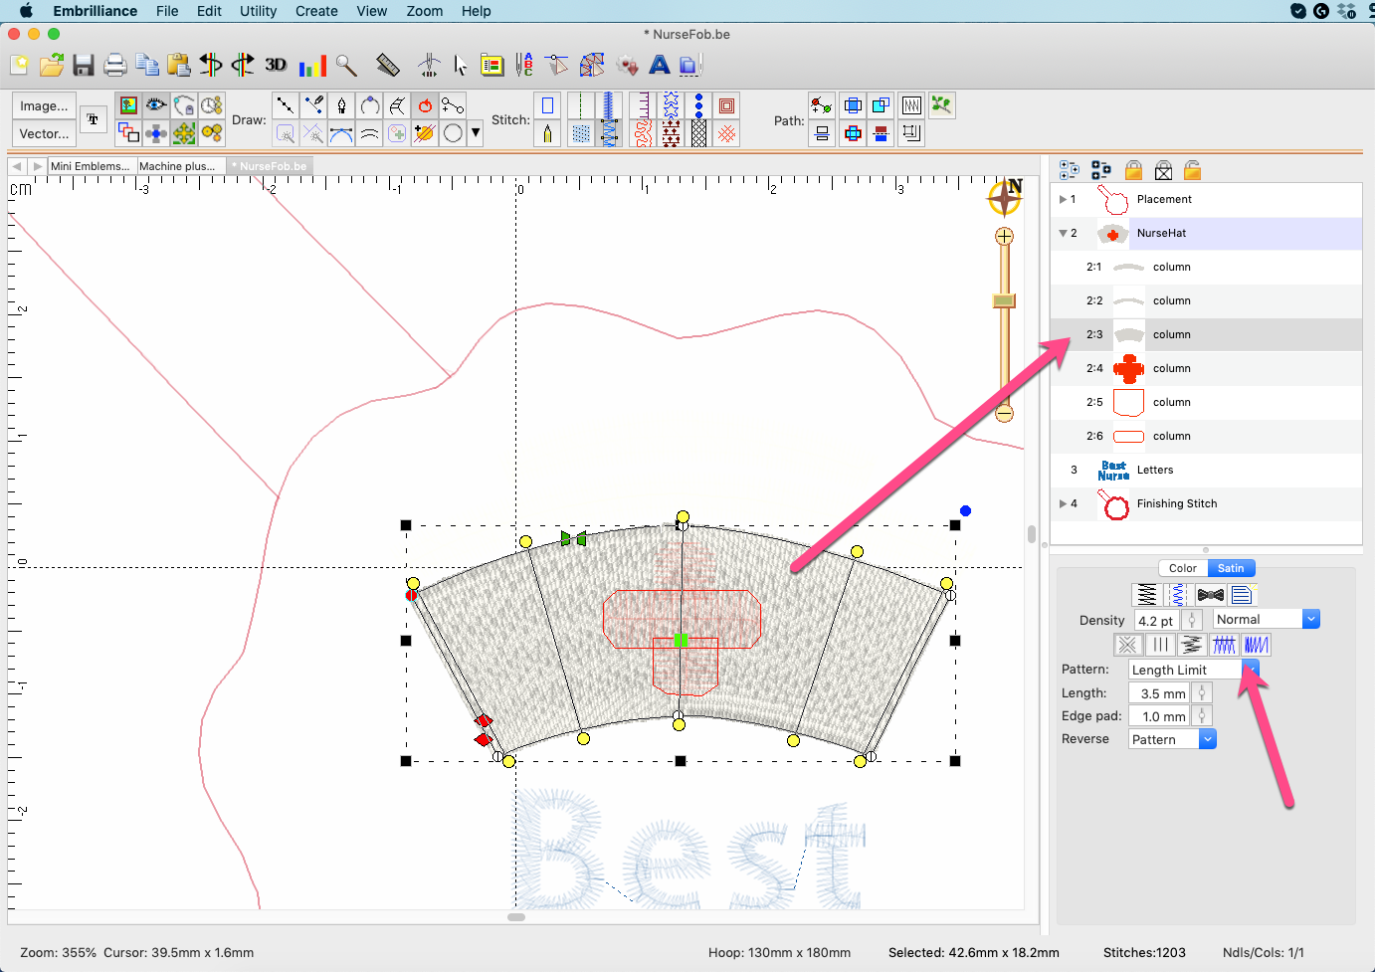Click the 3D view toolbar icon

276,66
